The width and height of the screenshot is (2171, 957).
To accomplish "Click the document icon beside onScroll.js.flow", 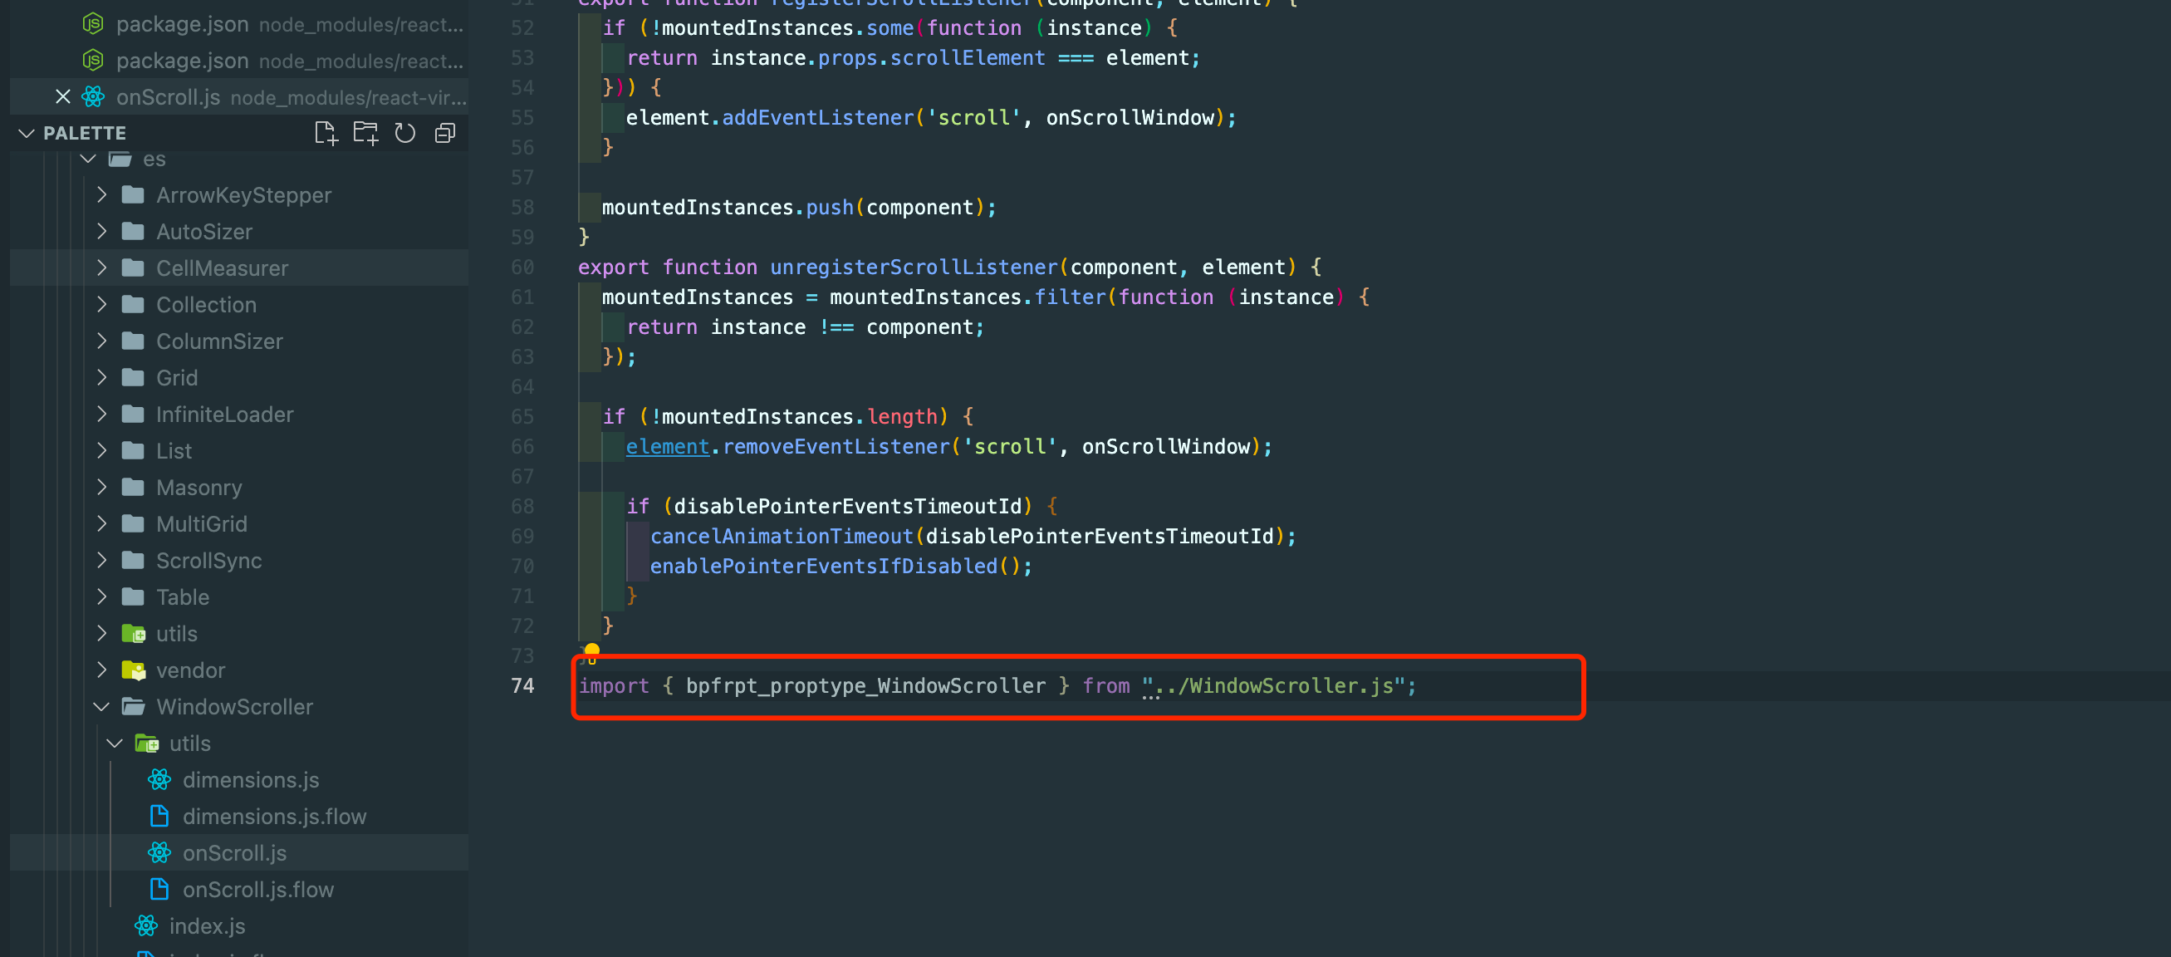I will pos(158,889).
